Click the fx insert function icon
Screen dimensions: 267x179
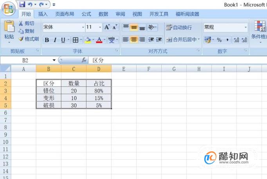point(84,60)
